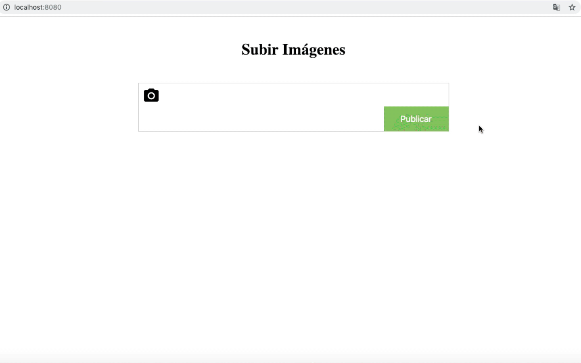Image resolution: width=581 pixels, height=363 pixels.
Task: Click blank space inside box beside Publicar
Action: 261,119
